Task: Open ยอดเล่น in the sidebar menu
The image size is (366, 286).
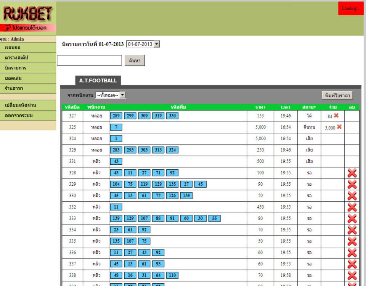Action: (x=28, y=78)
